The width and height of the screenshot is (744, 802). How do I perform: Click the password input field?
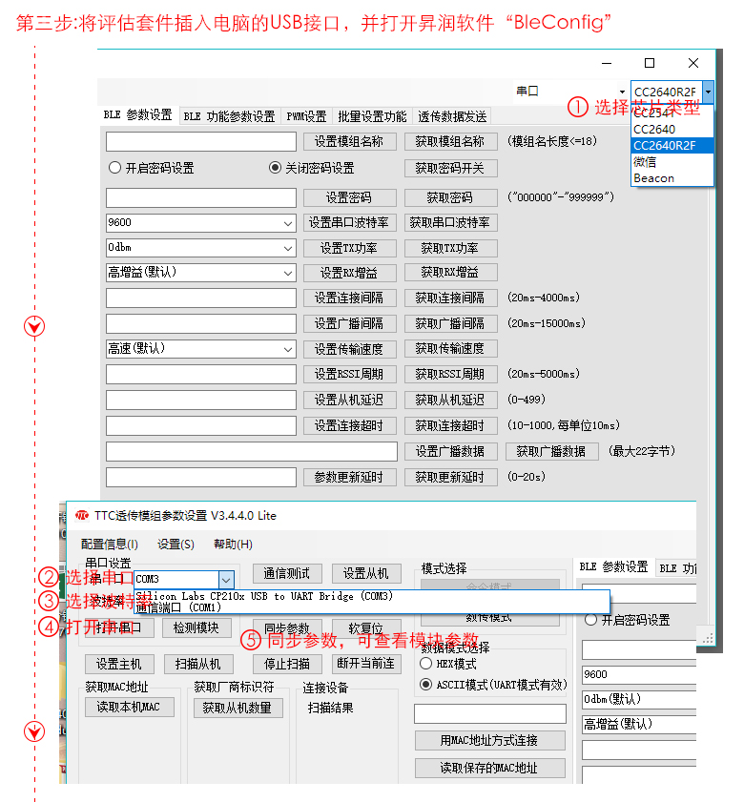[x=201, y=198]
